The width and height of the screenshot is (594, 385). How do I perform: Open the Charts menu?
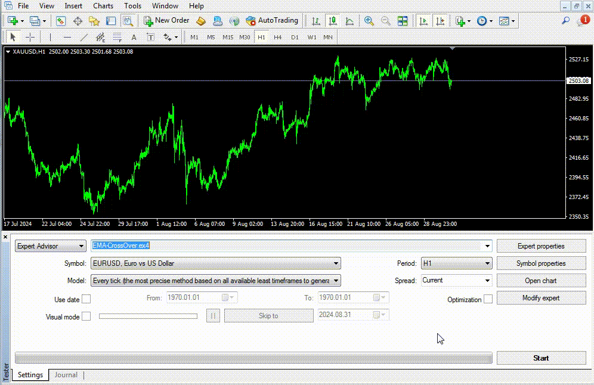pyautogui.click(x=103, y=6)
